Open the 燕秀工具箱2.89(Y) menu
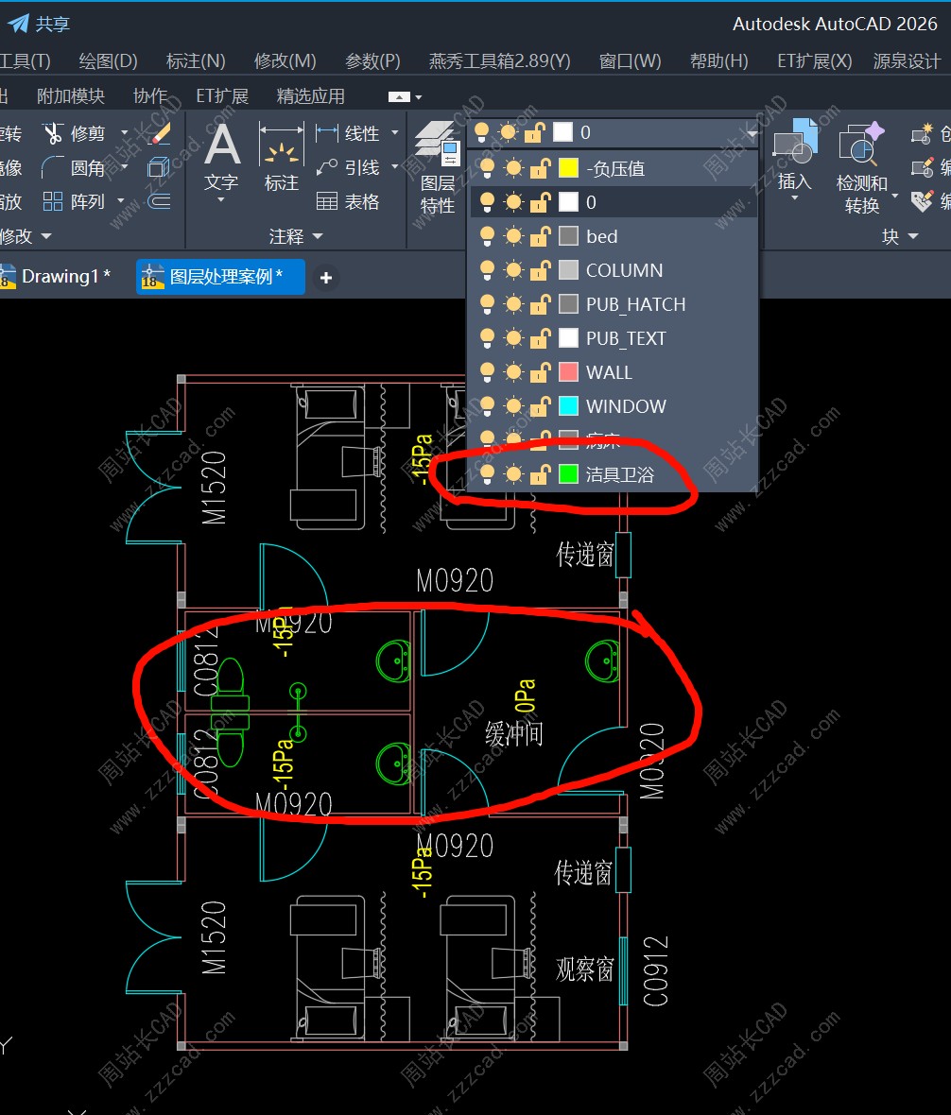Screen dimensions: 951x1115 (x=499, y=60)
